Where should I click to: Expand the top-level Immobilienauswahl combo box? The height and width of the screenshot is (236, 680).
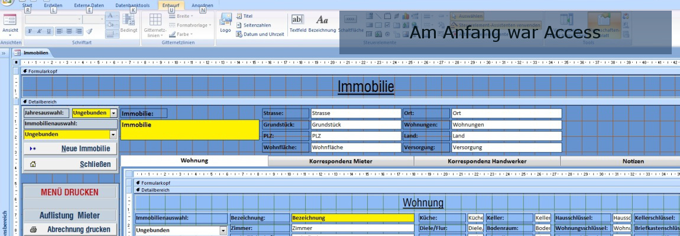113,135
